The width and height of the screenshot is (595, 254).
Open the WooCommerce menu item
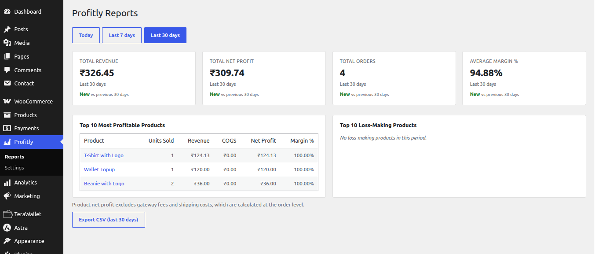tap(32, 102)
